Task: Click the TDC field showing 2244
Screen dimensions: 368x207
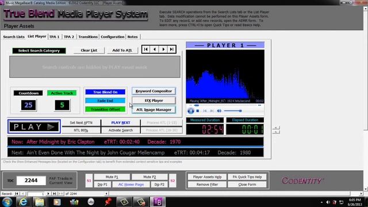Action: [31, 181]
